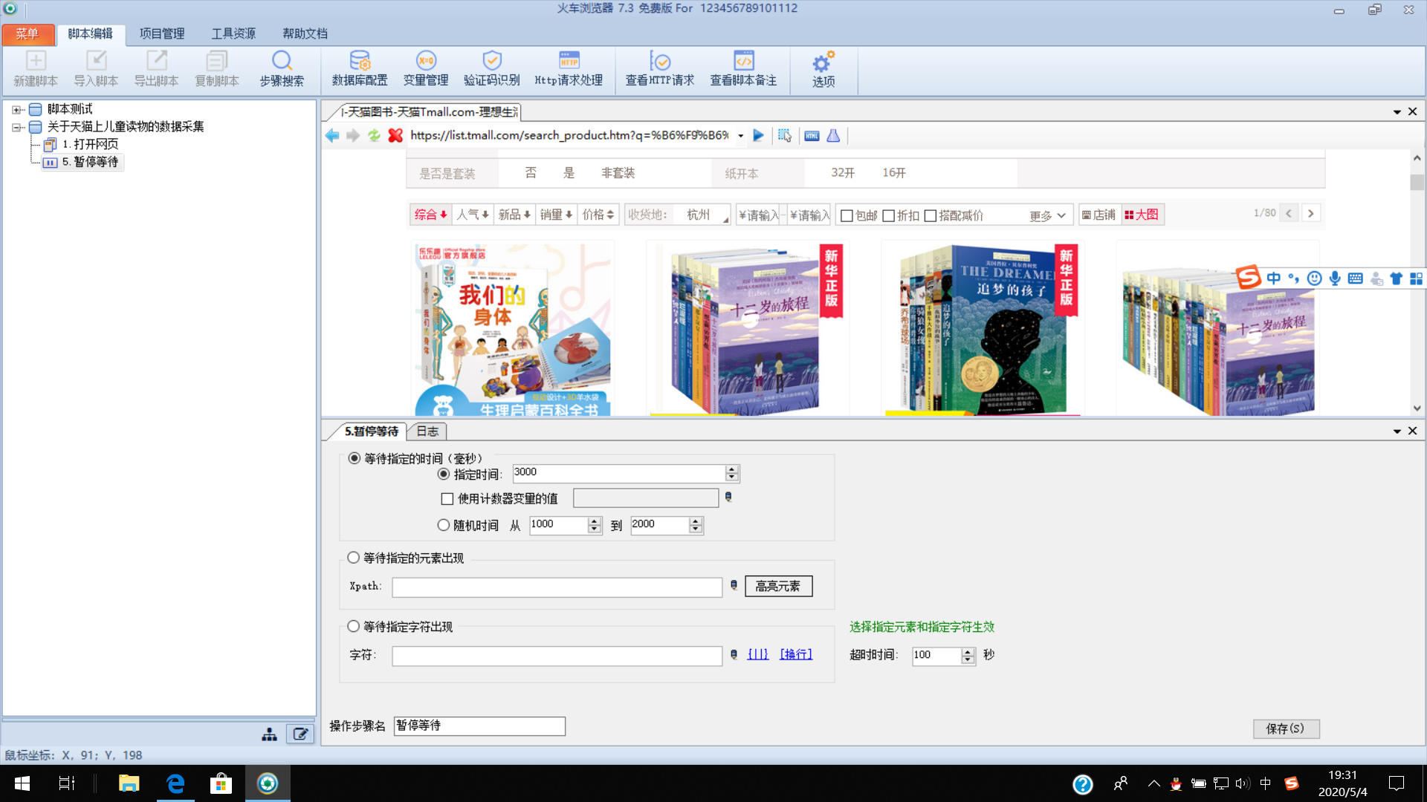1427x802 pixels.
Task: Select 随机时间 radio button
Action: pos(444,525)
